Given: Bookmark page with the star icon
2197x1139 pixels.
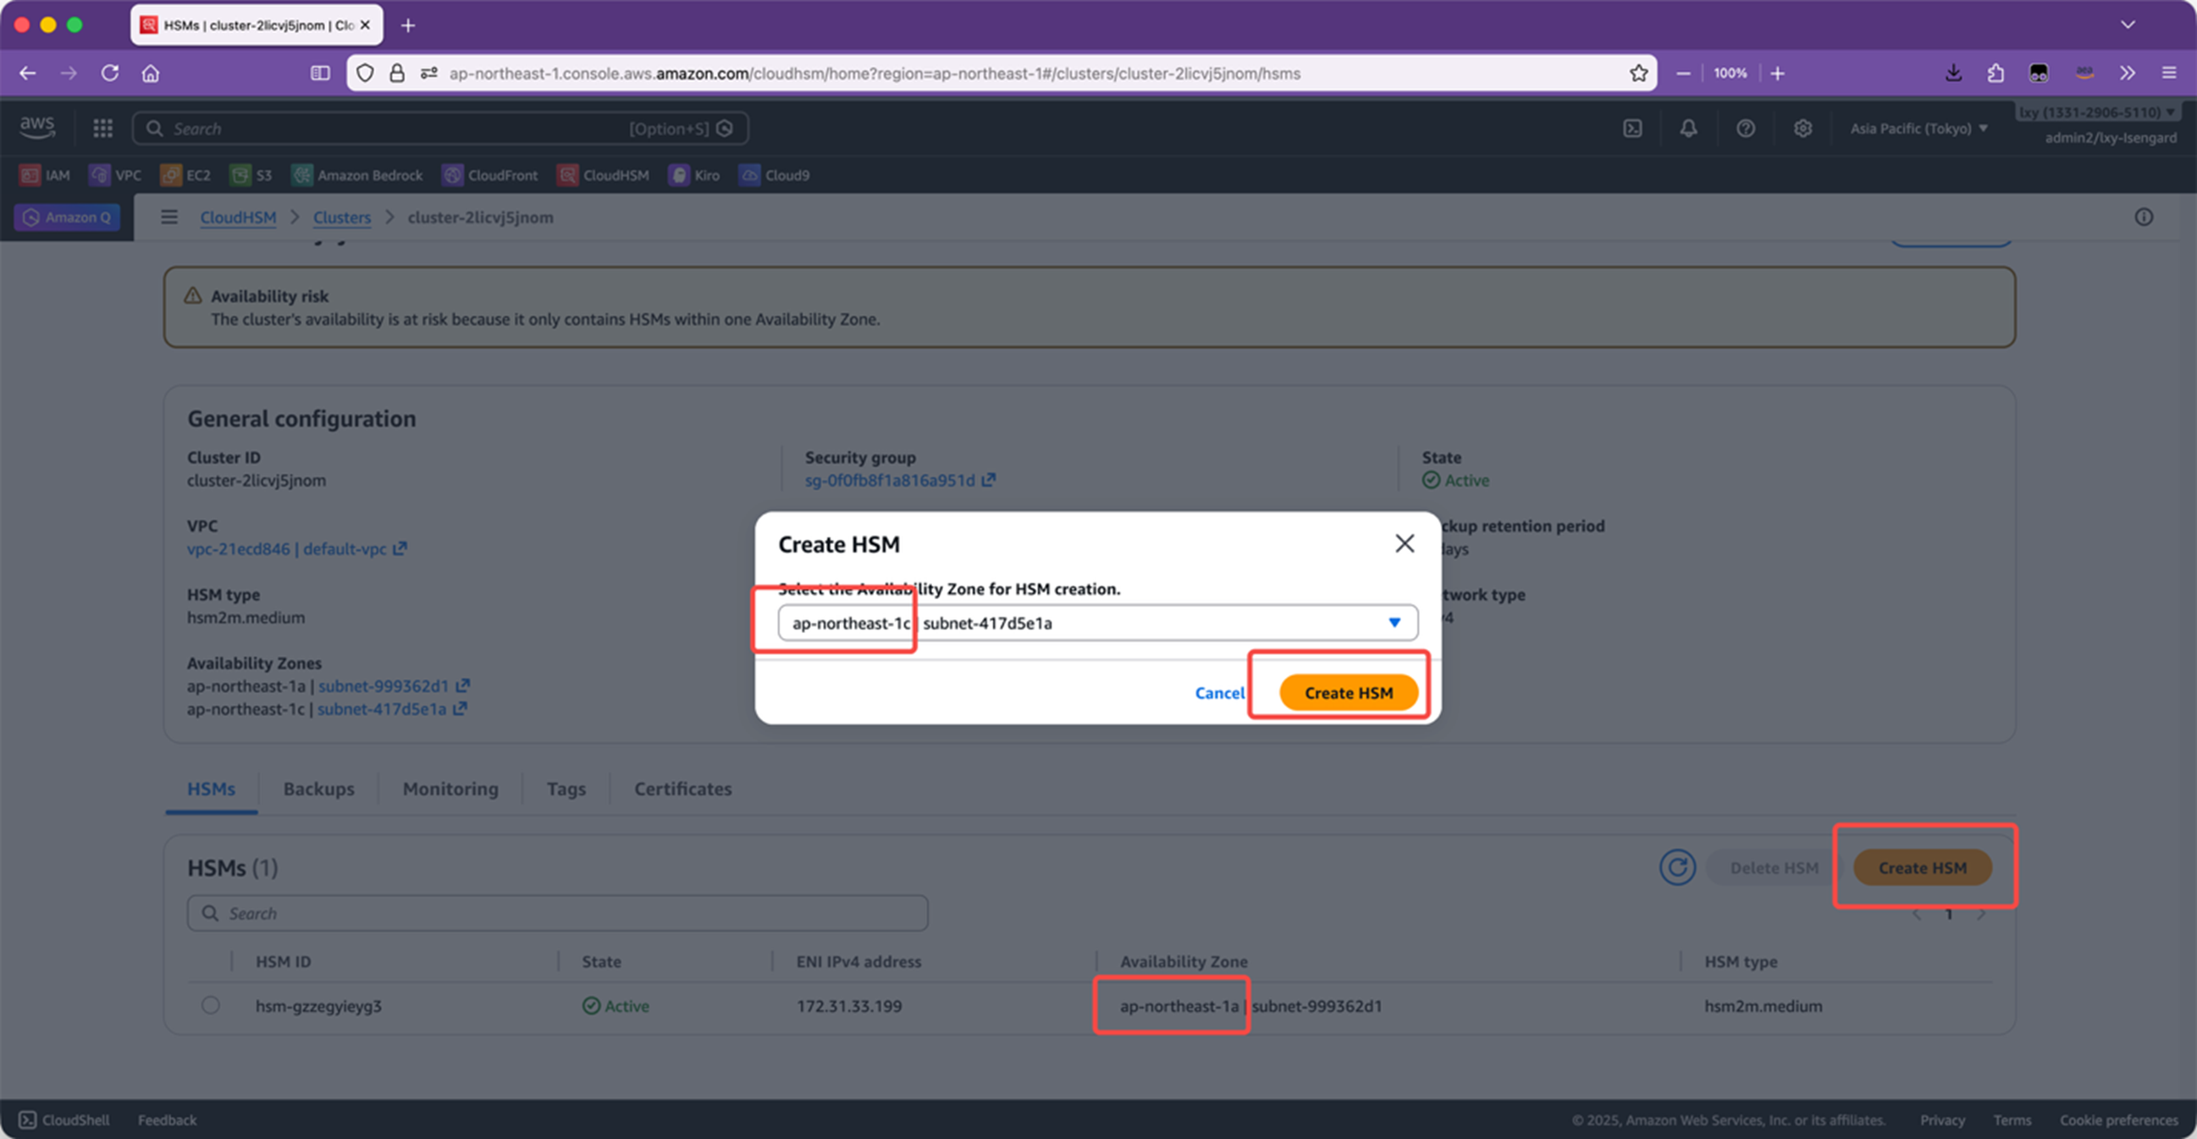Looking at the screenshot, I should tap(1637, 74).
